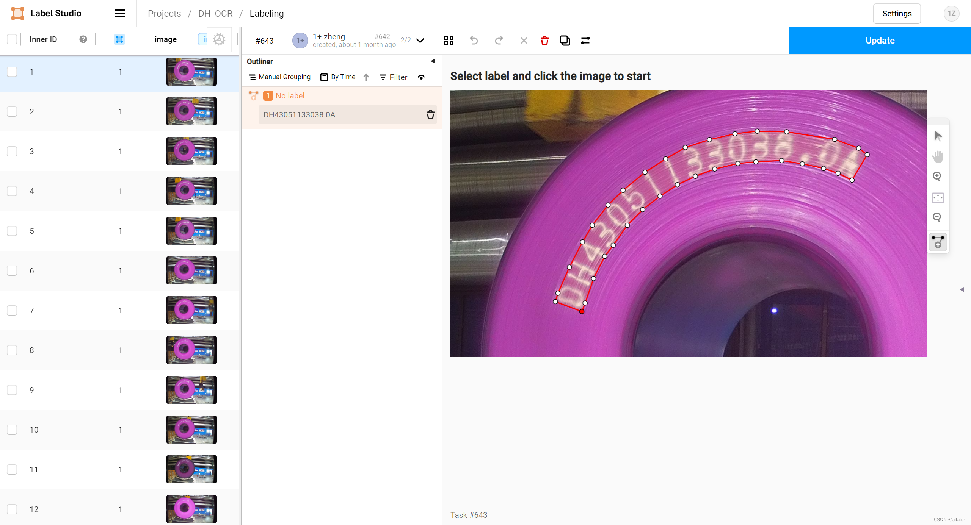Click the thumbnail image of task 7

[191, 310]
